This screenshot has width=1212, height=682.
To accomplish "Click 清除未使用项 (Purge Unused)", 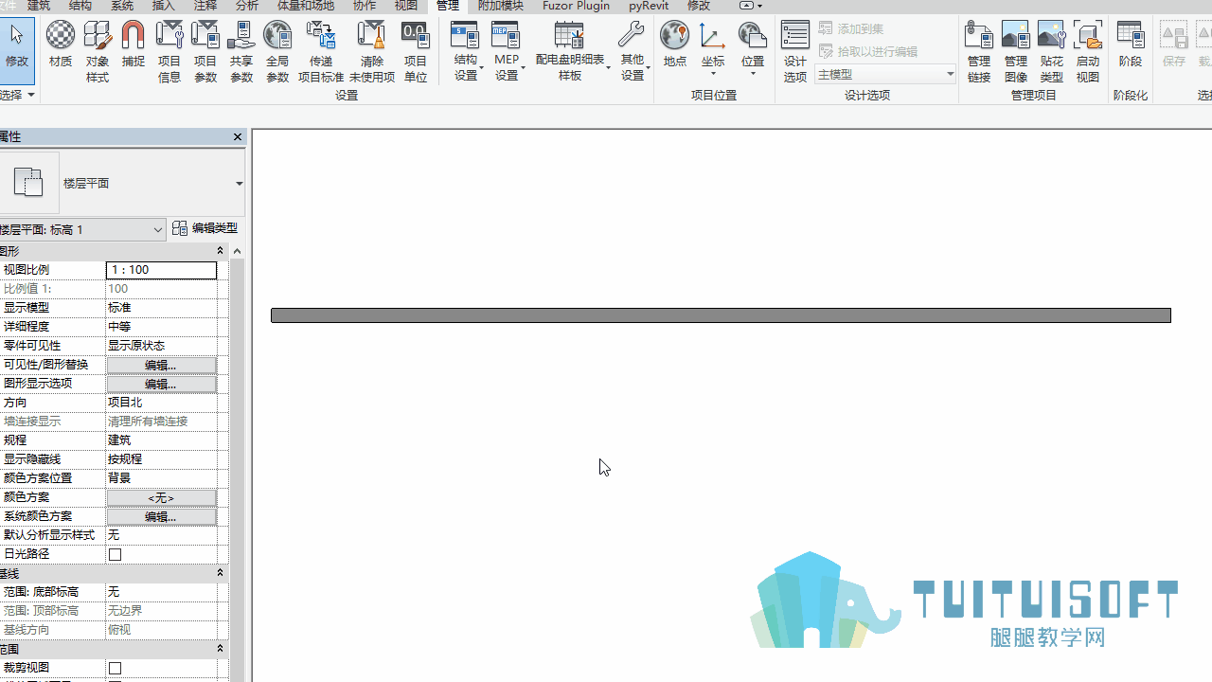I will [372, 51].
